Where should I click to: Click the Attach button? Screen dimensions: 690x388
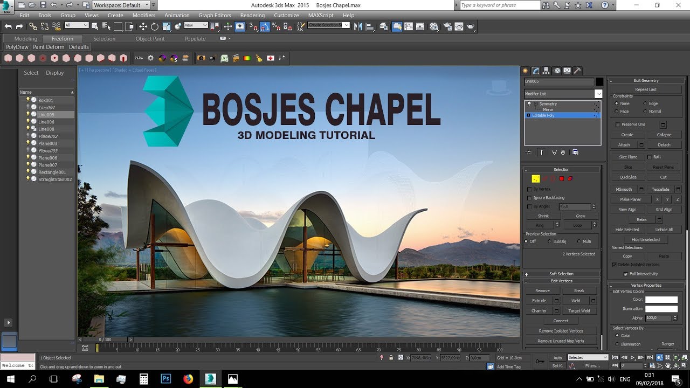click(x=624, y=144)
